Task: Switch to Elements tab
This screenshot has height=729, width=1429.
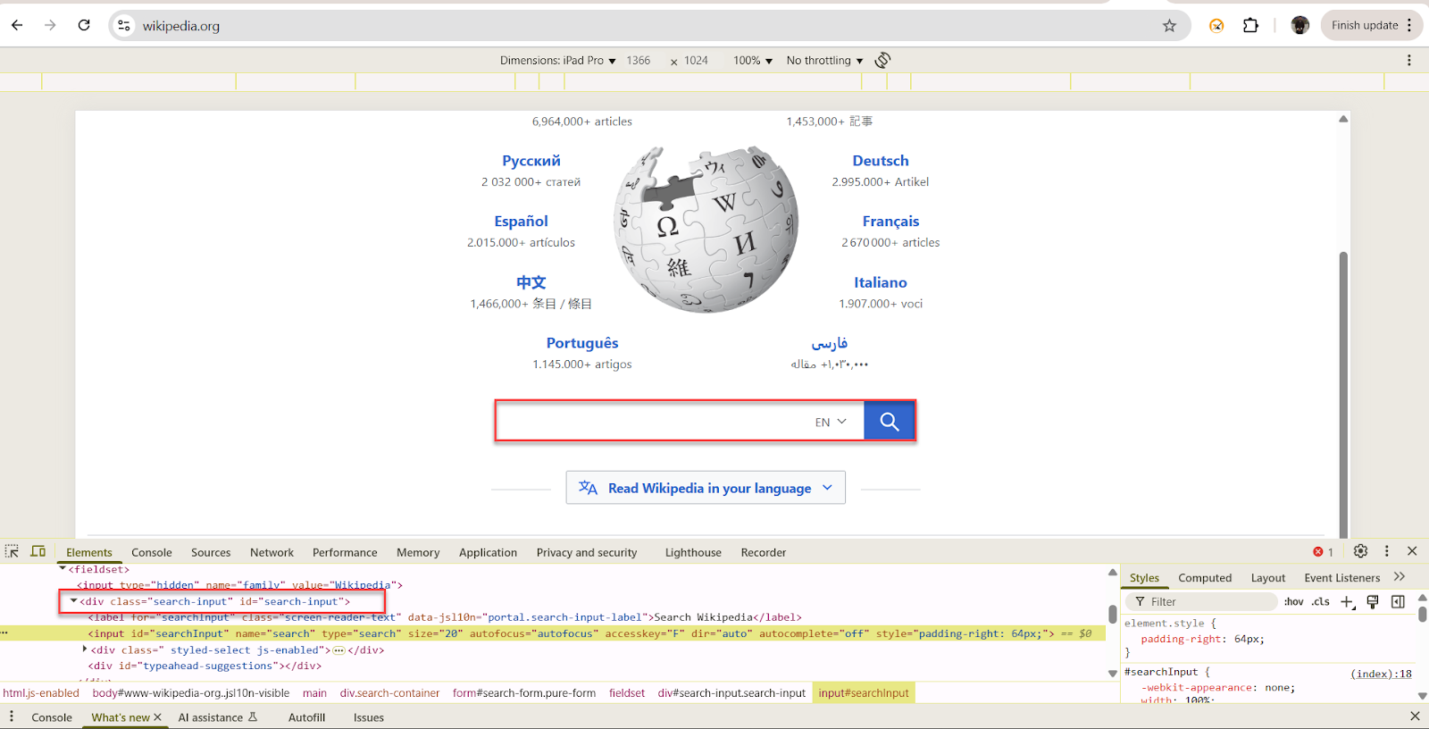Action: [89, 552]
